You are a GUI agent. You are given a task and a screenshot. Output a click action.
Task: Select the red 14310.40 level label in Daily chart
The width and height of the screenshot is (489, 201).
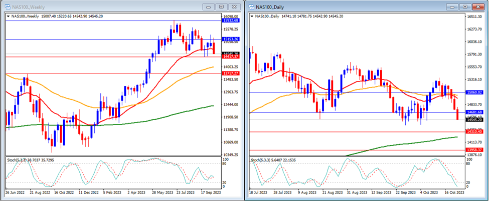(x=474, y=132)
